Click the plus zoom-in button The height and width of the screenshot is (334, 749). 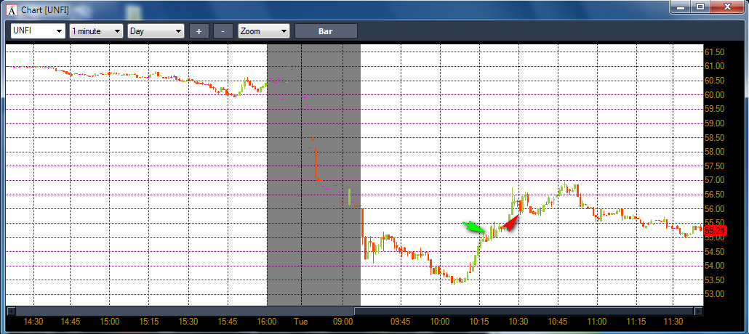click(199, 31)
